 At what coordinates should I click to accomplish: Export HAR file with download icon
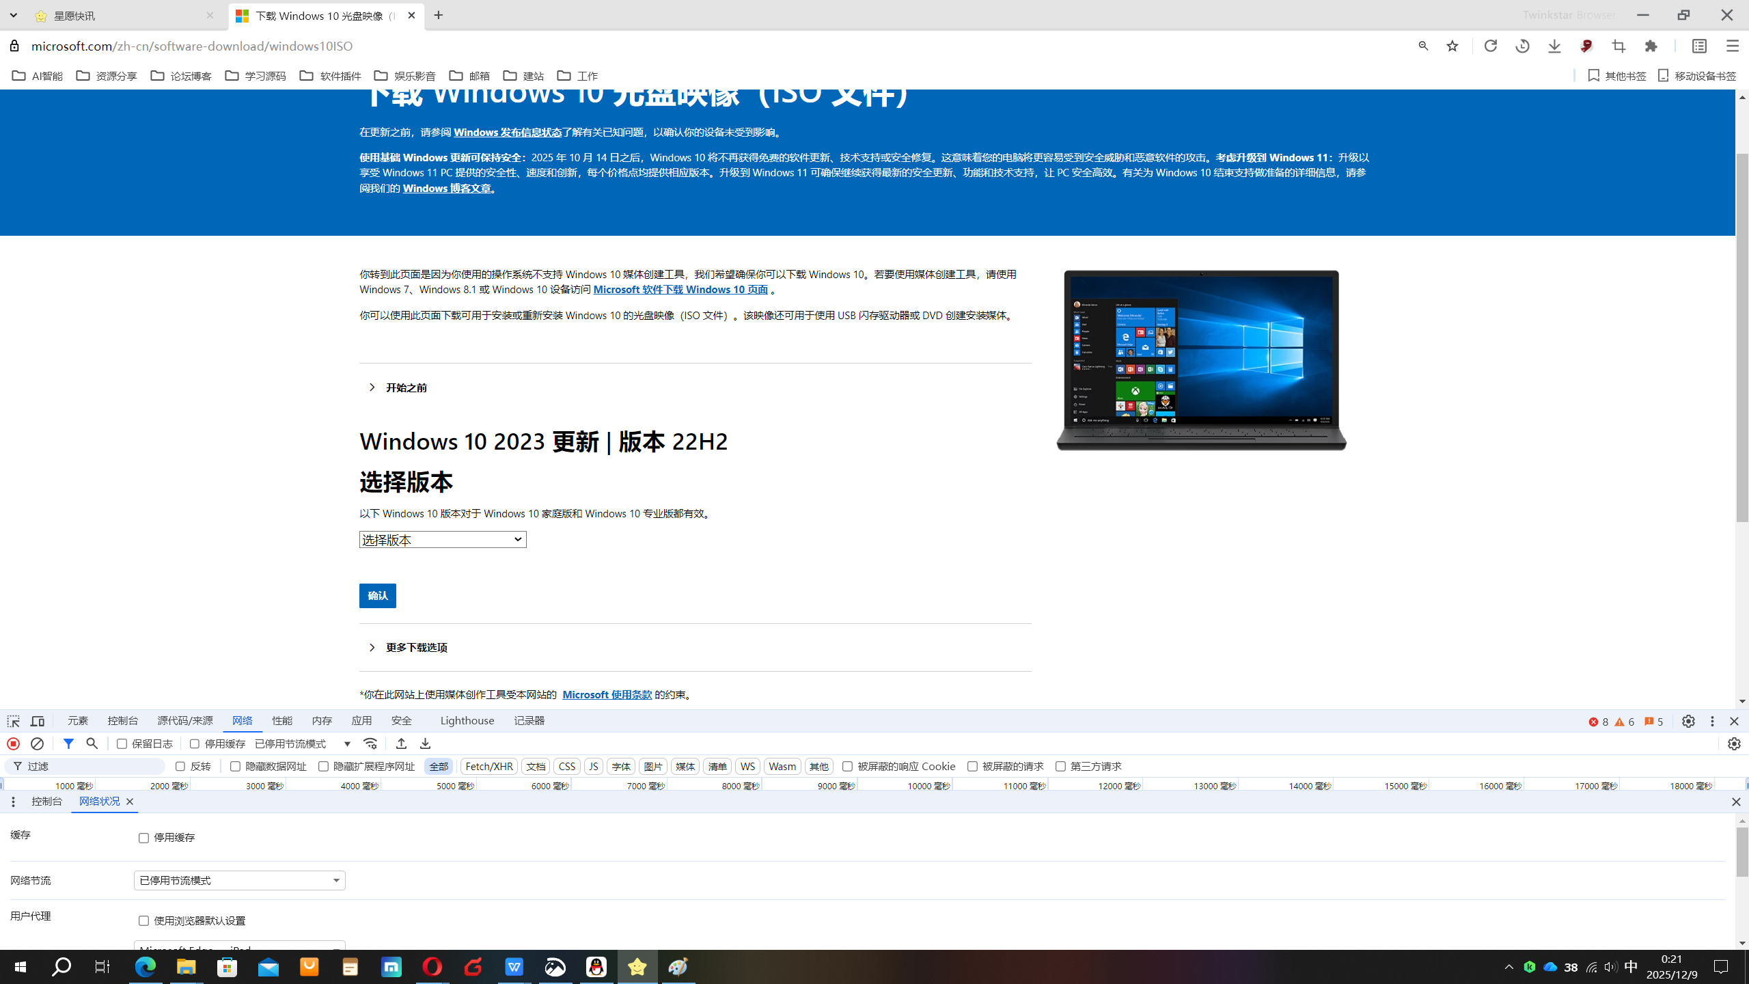coord(425,743)
